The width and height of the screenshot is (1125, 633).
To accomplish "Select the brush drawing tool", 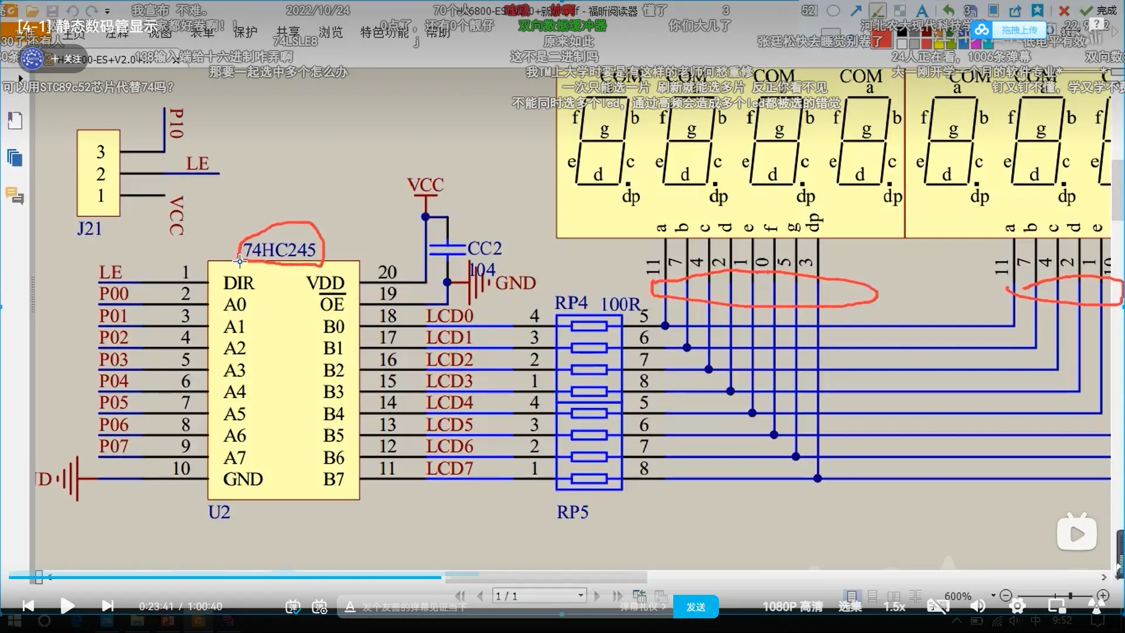I will pos(877,11).
